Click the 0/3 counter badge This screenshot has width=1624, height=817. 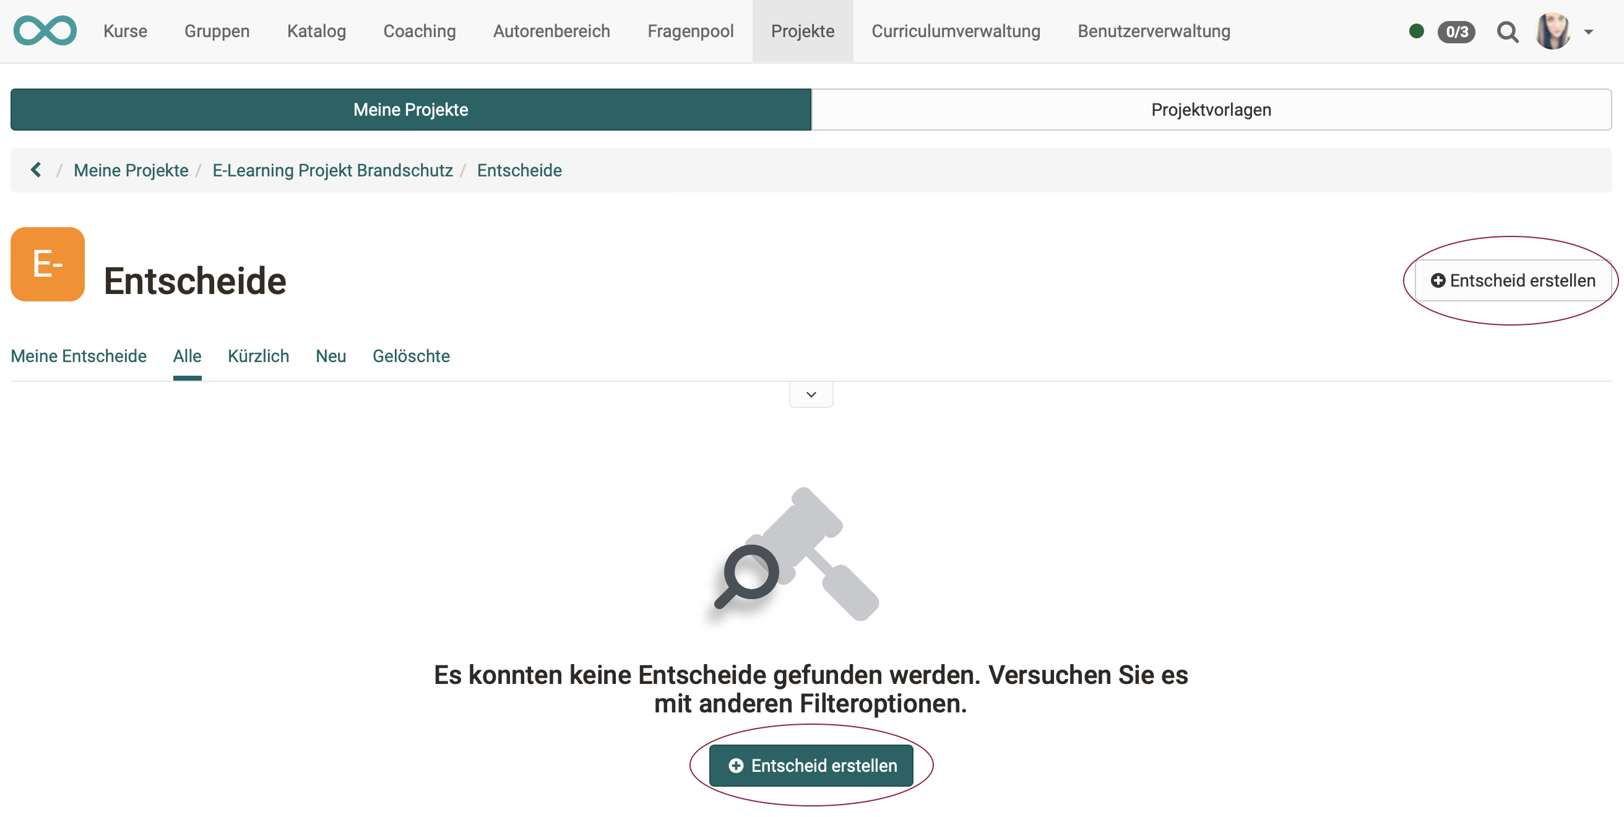pos(1456,31)
